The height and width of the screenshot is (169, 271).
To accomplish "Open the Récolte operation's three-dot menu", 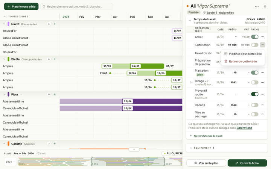I will (x=263, y=105).
